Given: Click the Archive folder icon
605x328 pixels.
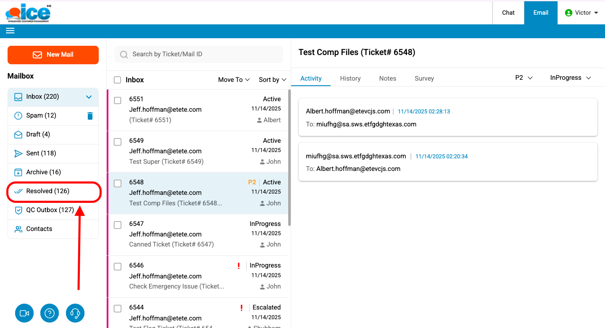Looking at the screenshot, I should click(x=18, y=172).
